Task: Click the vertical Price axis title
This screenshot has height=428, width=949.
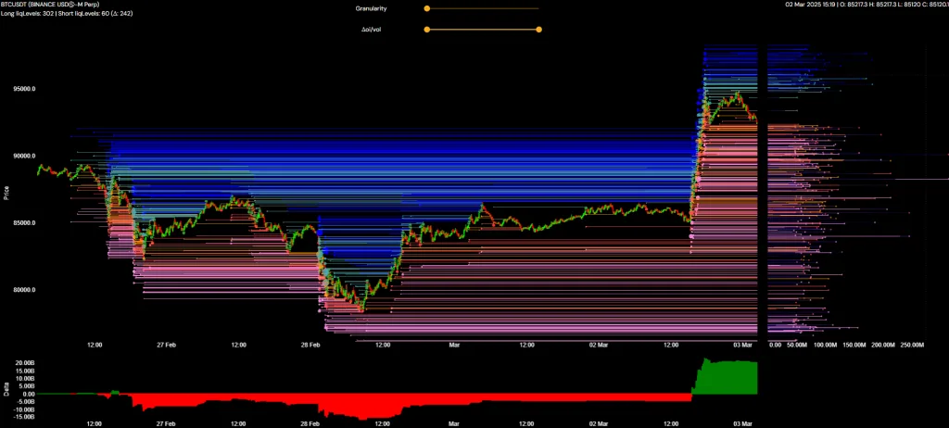Action: pos(6,193)
